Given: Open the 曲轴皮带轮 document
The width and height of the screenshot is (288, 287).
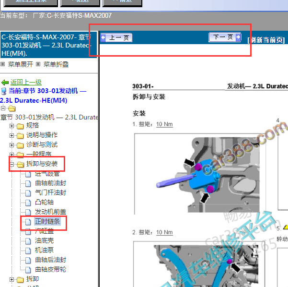Looking at the screenshot, I should (50, 269).
